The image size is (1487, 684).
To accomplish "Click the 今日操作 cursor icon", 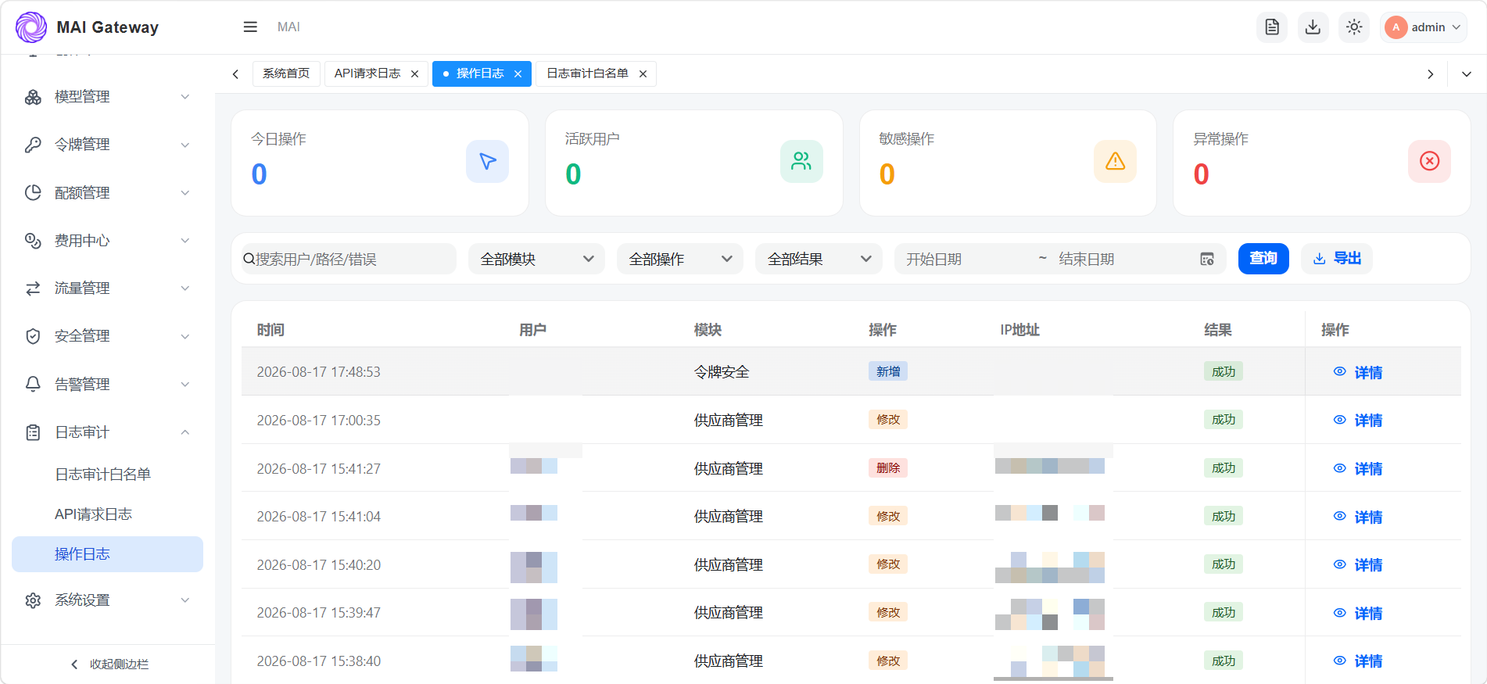I will coord(488,162).
